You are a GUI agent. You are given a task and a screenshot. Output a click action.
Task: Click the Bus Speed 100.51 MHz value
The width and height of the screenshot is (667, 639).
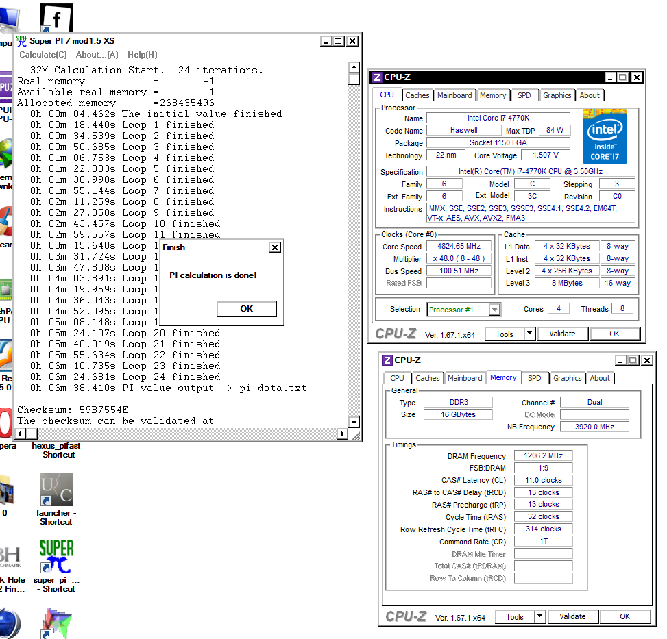(459, 271)
